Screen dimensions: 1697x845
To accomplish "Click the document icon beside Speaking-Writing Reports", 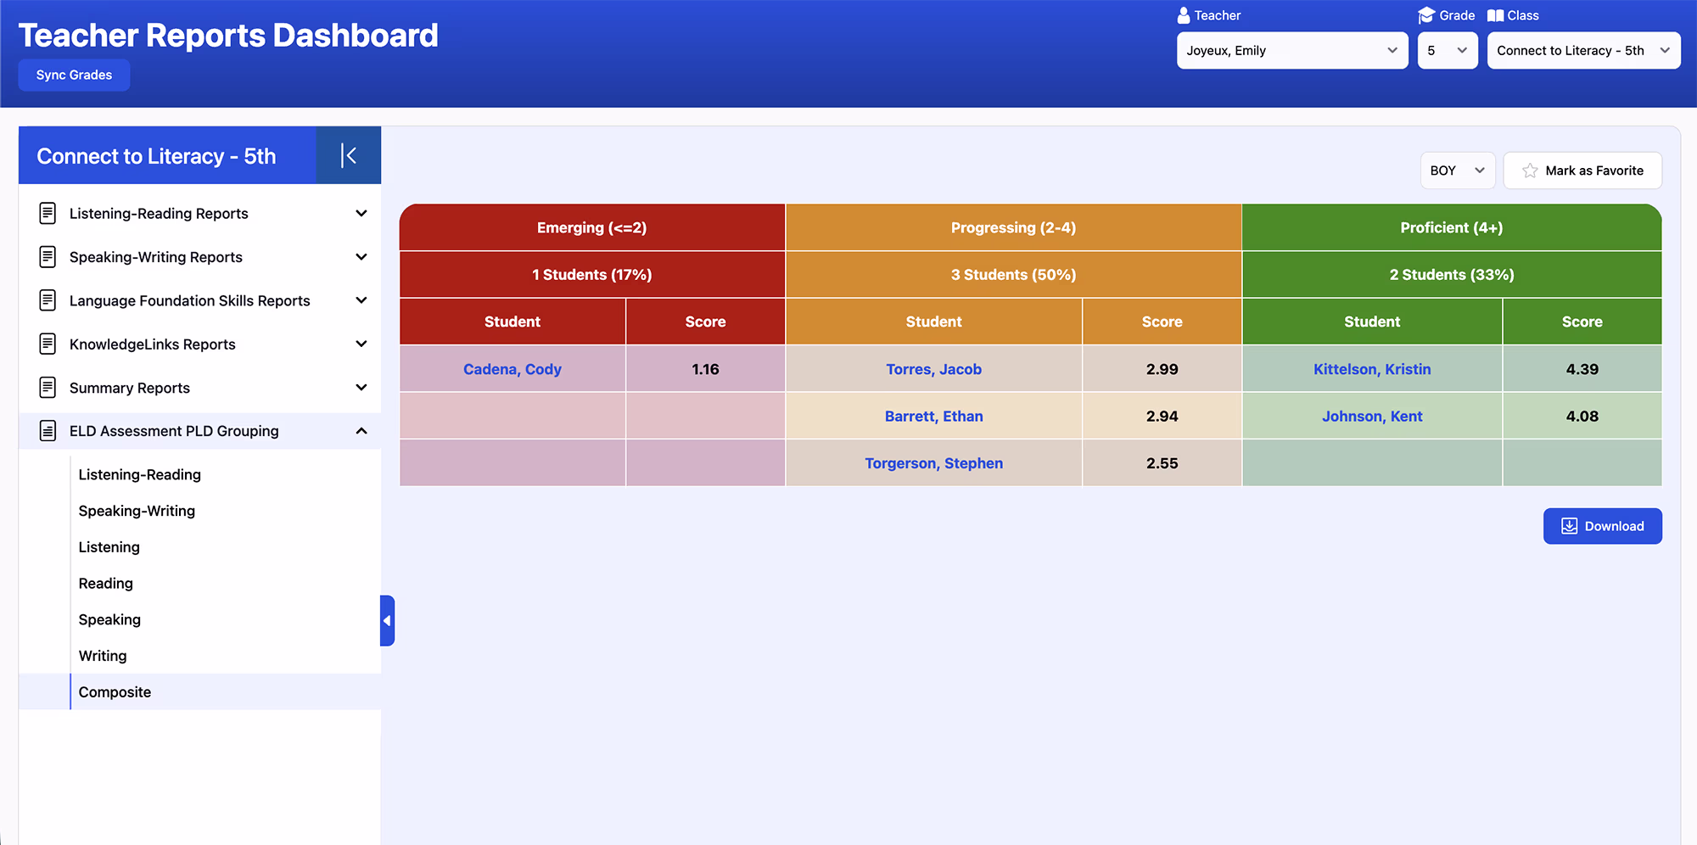I will (48, 257).
